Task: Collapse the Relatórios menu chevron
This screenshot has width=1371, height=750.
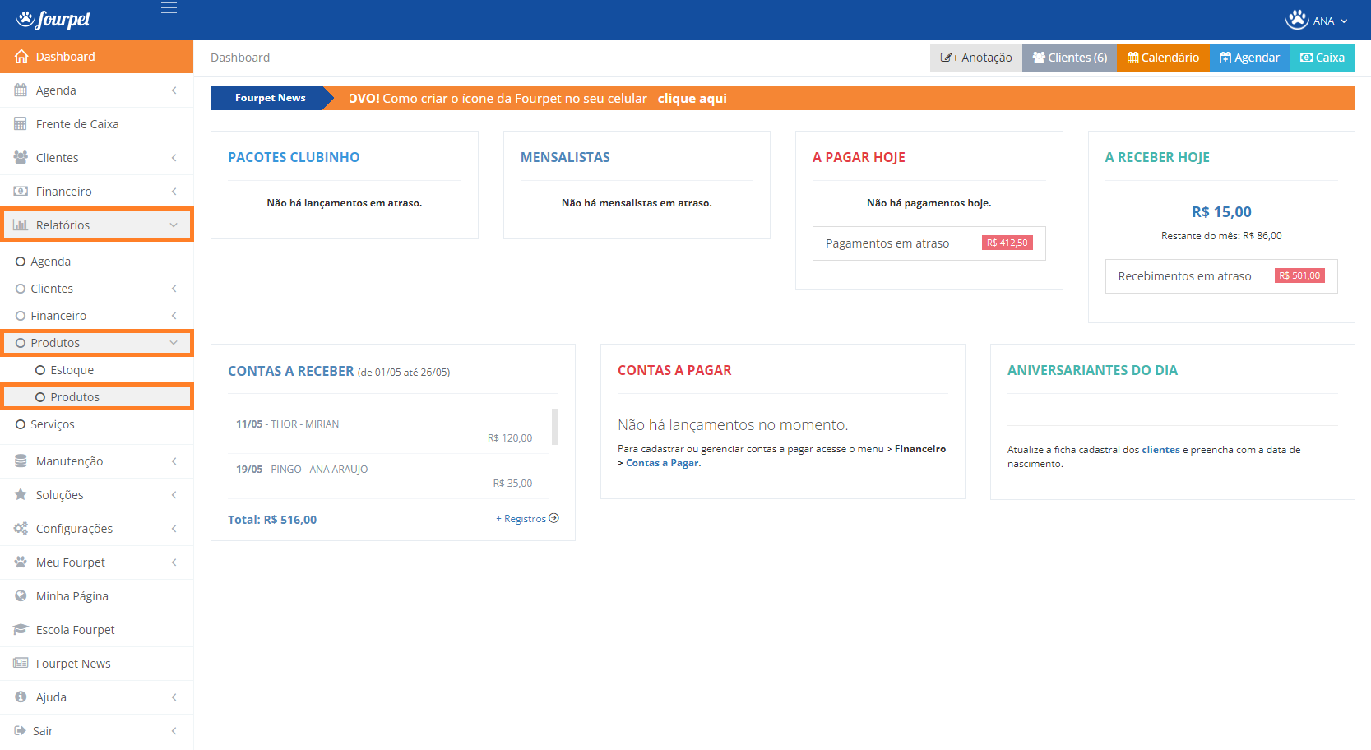Action: point(174,225)
